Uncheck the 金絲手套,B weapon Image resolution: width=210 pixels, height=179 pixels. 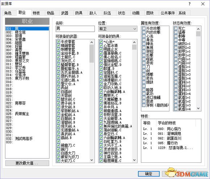pyautogui.click(x=58, y=53)
